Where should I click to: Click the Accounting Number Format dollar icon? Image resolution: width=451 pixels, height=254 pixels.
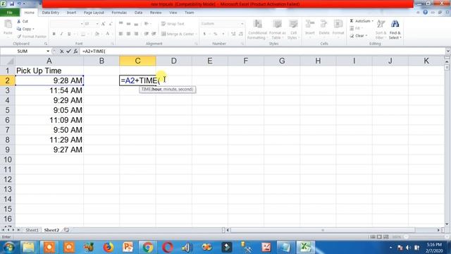click(x=204, y=34)
